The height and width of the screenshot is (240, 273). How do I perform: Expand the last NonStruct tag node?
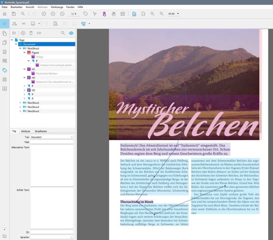pyautogui.click(x=20, y=111)
